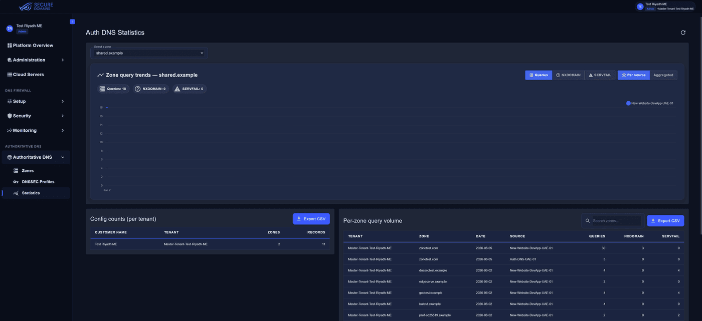Image resolution: width=702 pixels, height=321 pixels.
Task: Click the Authoritative DNS globe icon
Action: pos(10,157)
